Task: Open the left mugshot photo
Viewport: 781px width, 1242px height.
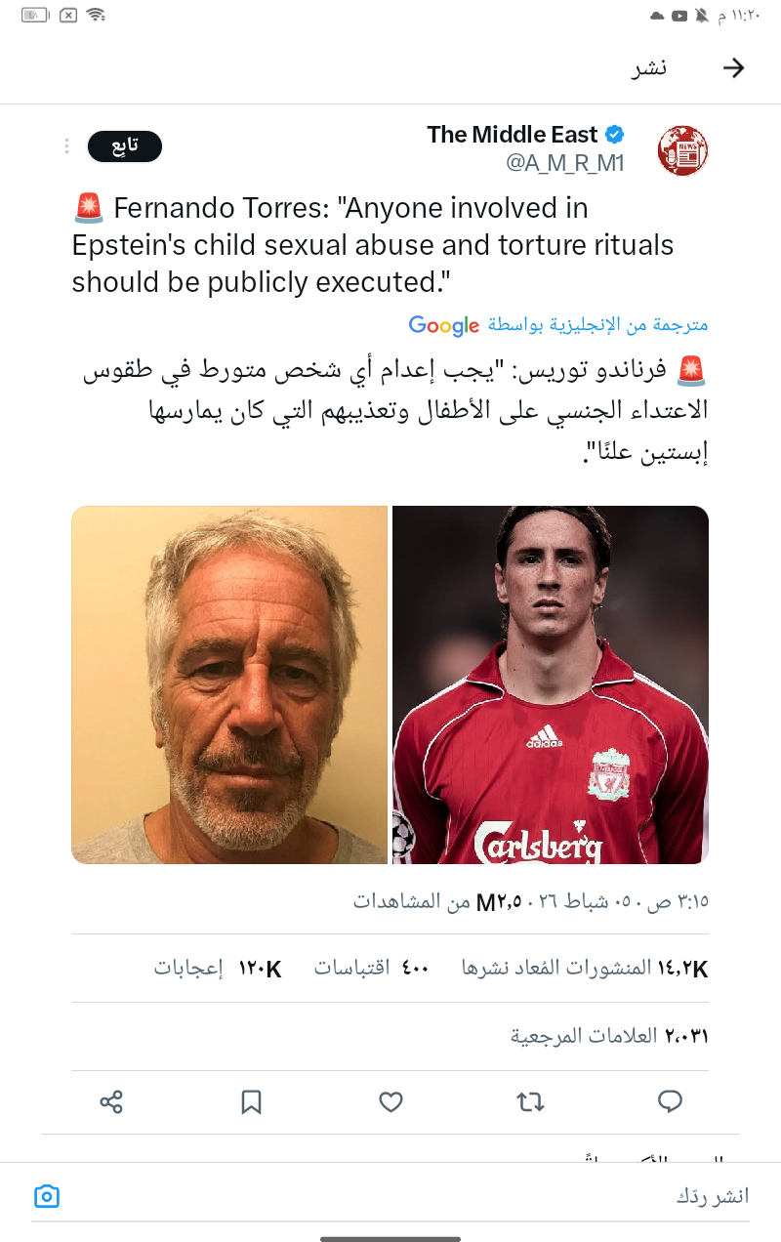Action: pyautogui.click(x=229, y=684)
